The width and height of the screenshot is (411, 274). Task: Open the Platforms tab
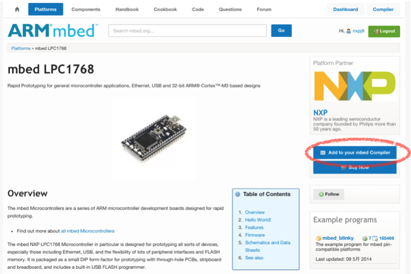pos(46,10)
